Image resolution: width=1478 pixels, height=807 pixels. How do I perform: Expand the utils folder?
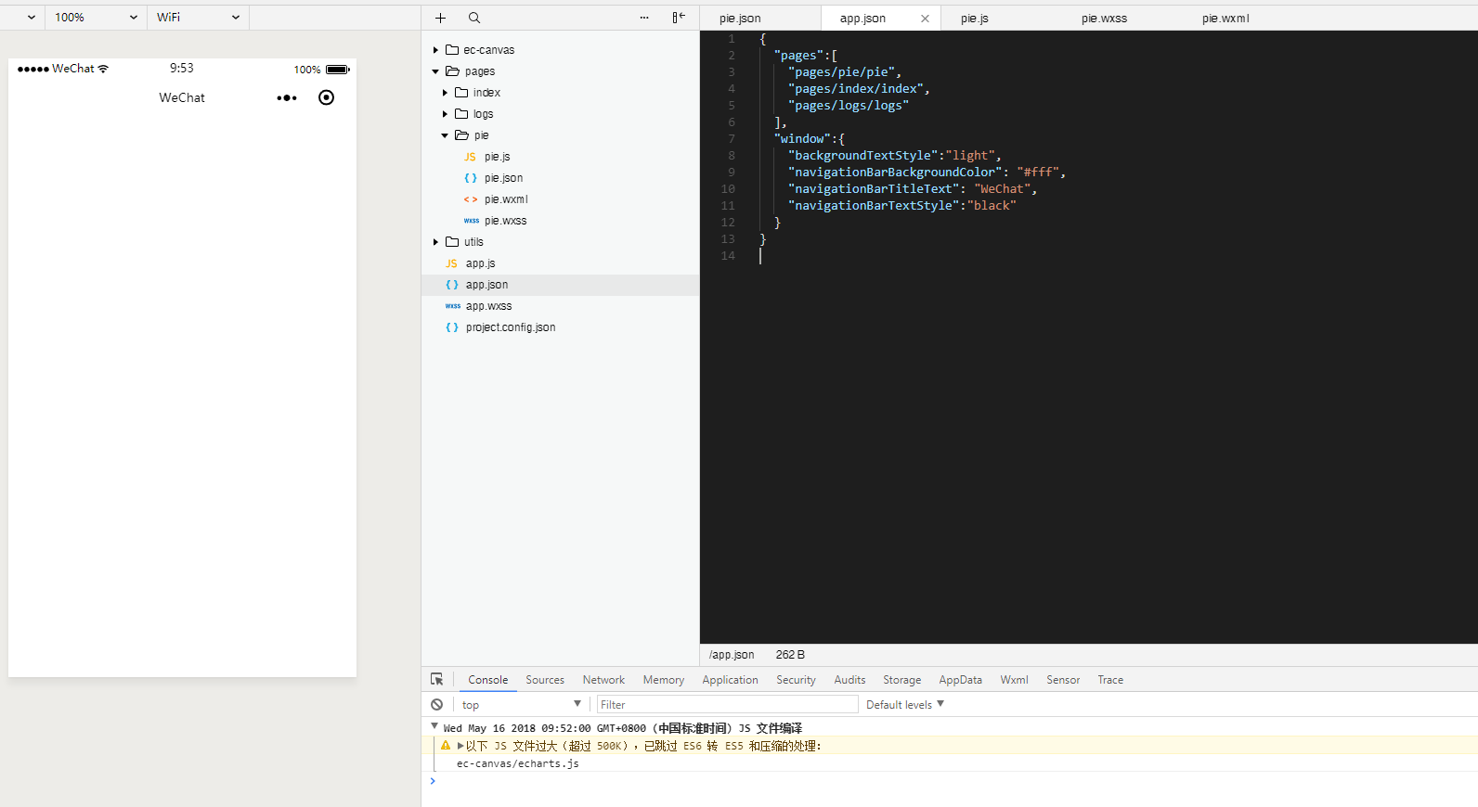click(435, 242)
